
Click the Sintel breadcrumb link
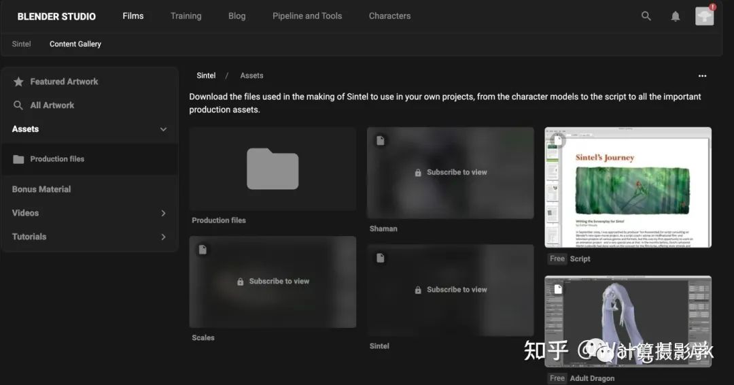pos(206,76)
